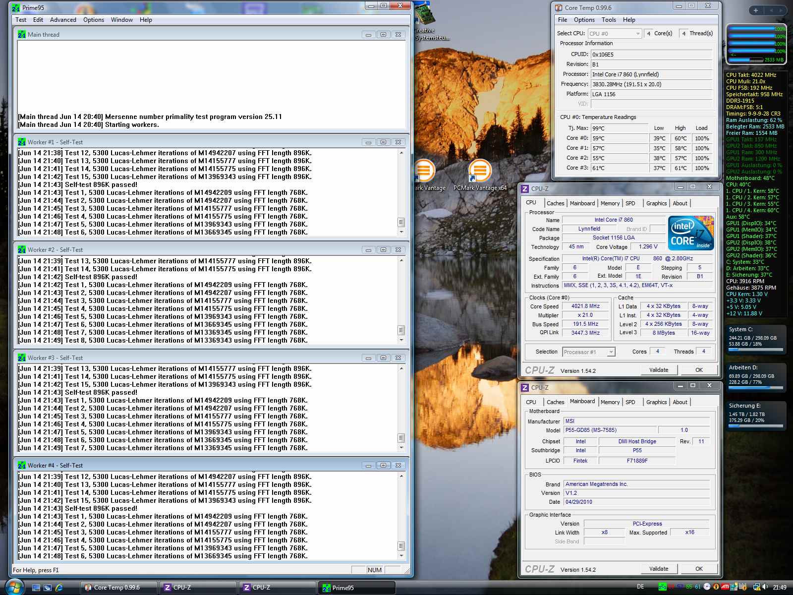
Task: Open Prime95's Options menu
Action: tap(94, 20)
